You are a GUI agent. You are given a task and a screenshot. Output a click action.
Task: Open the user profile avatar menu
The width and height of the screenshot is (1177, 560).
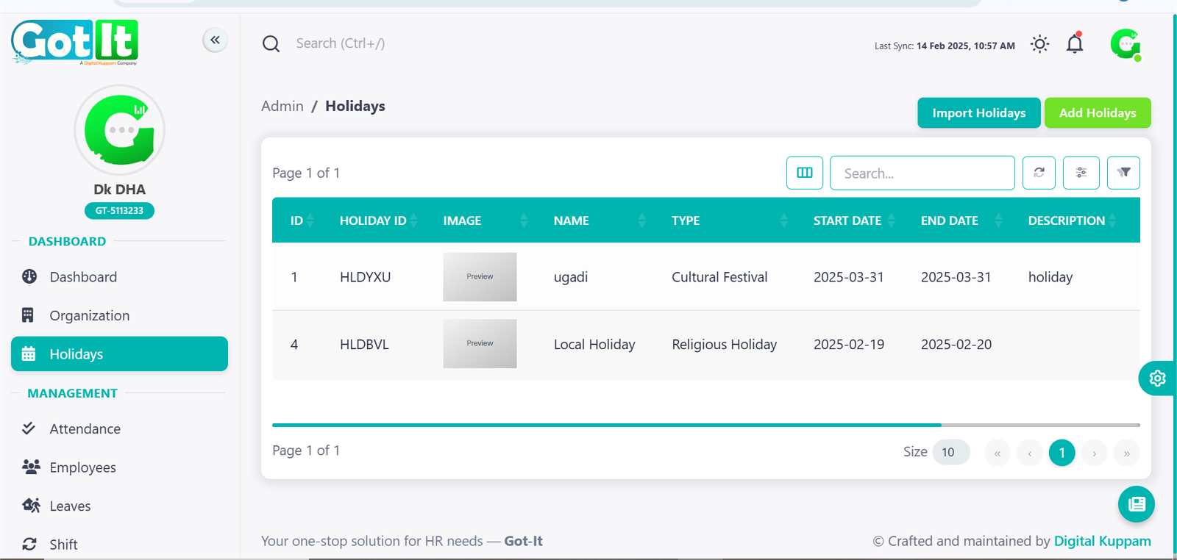click(1125, 44)
